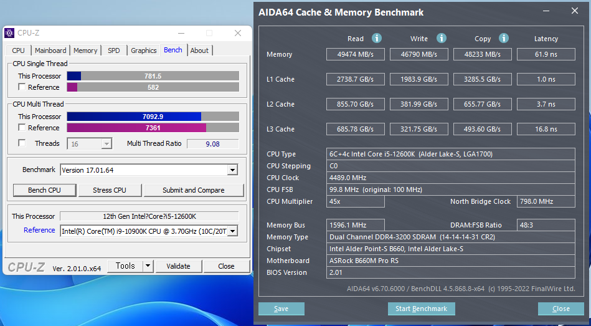Open the Read info icon in AIDA64

(377, 38)
